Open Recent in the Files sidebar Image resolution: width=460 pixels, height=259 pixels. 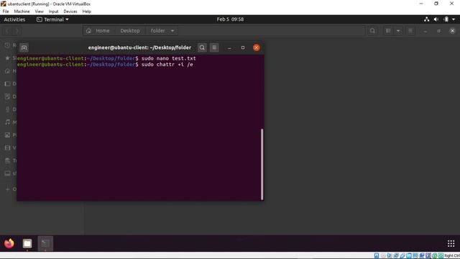[7, 45]
